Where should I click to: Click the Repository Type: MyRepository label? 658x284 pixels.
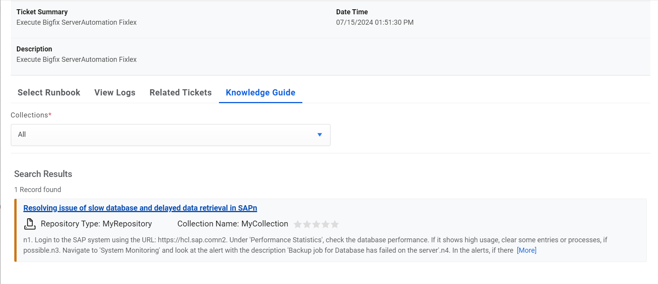coord(96,224)
